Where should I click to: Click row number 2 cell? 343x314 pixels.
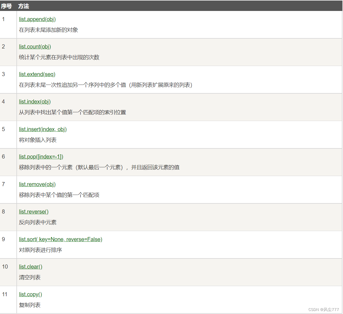click(8, 52)
